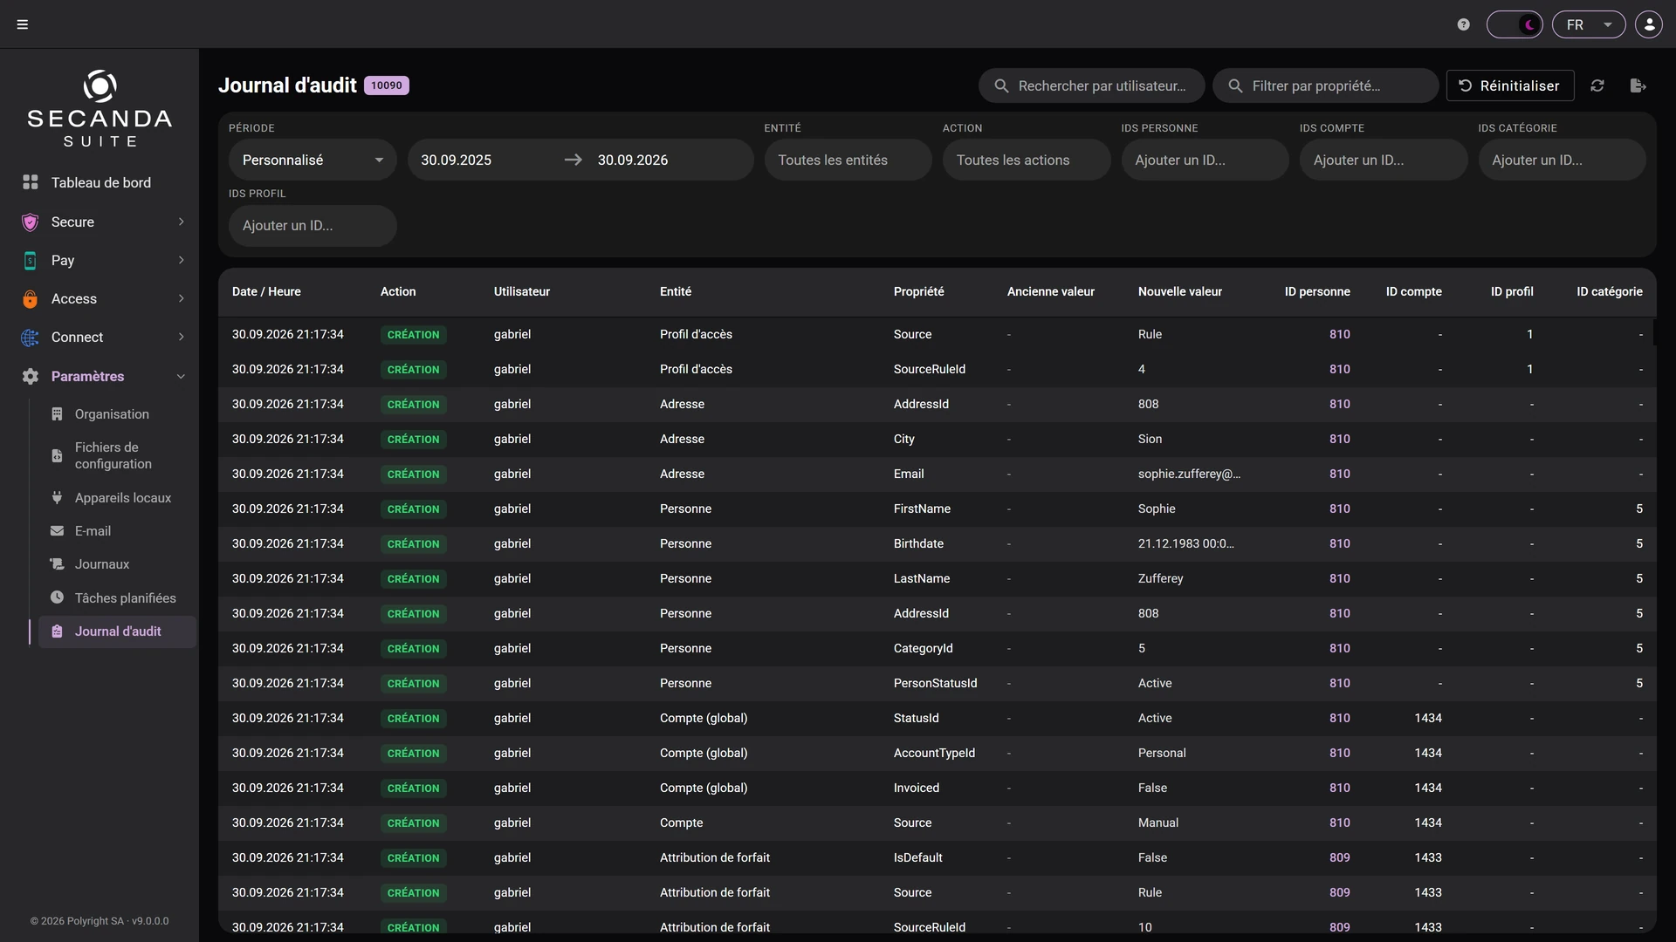Click the end date 30.09.2026
1676x942 pixels.
pyautogui.click(x=632, y=160)
